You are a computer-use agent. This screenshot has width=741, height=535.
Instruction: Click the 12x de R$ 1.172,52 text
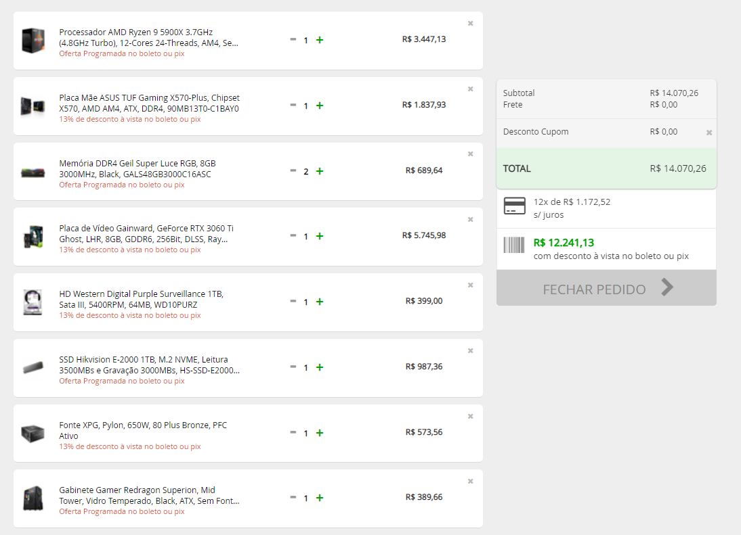coord(572,202)
